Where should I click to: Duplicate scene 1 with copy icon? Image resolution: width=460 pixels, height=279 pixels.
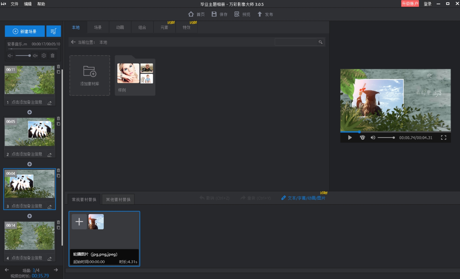(x=59, y=72)
